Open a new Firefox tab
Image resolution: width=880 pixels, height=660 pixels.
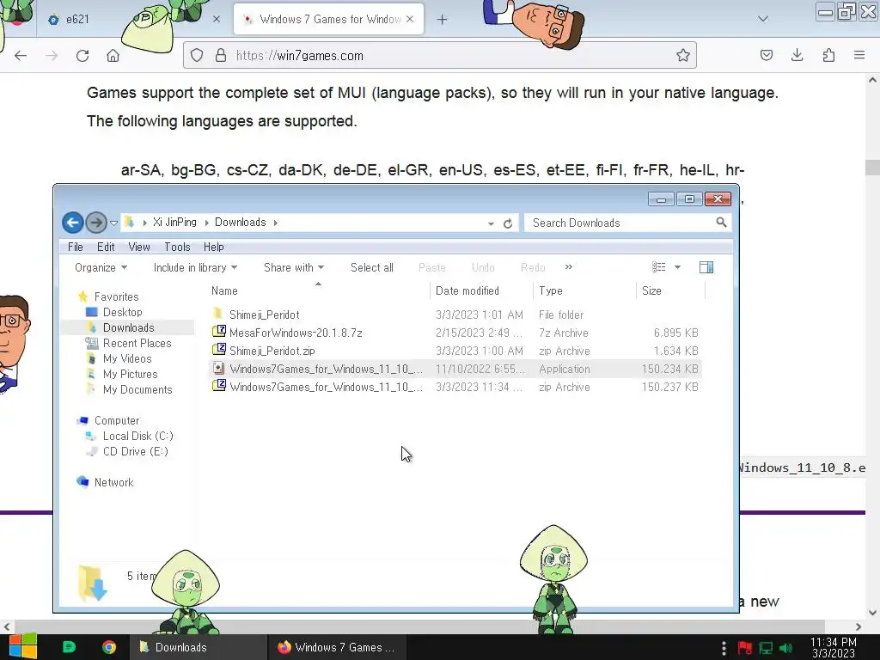(443, 20)
